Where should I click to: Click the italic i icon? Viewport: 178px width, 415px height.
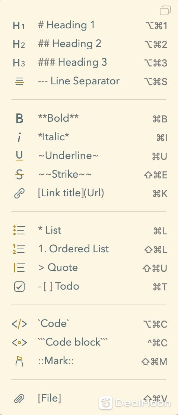click(19, 137)
